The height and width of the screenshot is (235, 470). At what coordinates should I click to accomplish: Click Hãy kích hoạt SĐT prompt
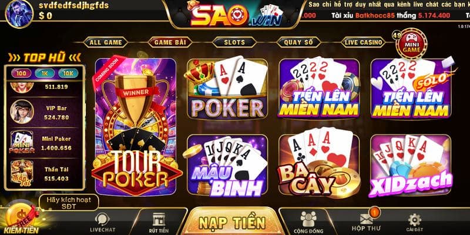pyautogui.click(x=69, y=202)
